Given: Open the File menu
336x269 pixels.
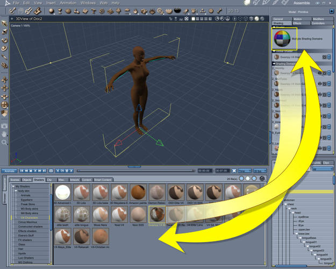Looking at the screenshot, I should pos(16,3).
